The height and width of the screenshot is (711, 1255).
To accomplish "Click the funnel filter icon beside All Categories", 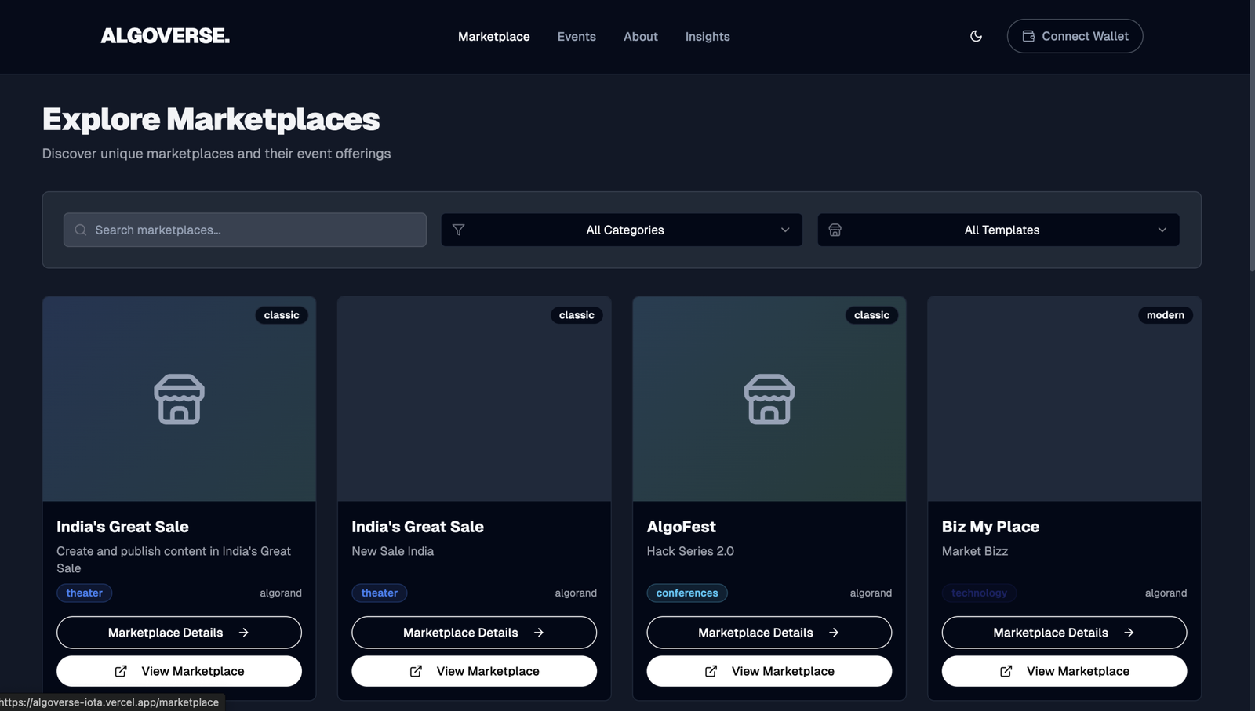I will (x=459, y=230).
